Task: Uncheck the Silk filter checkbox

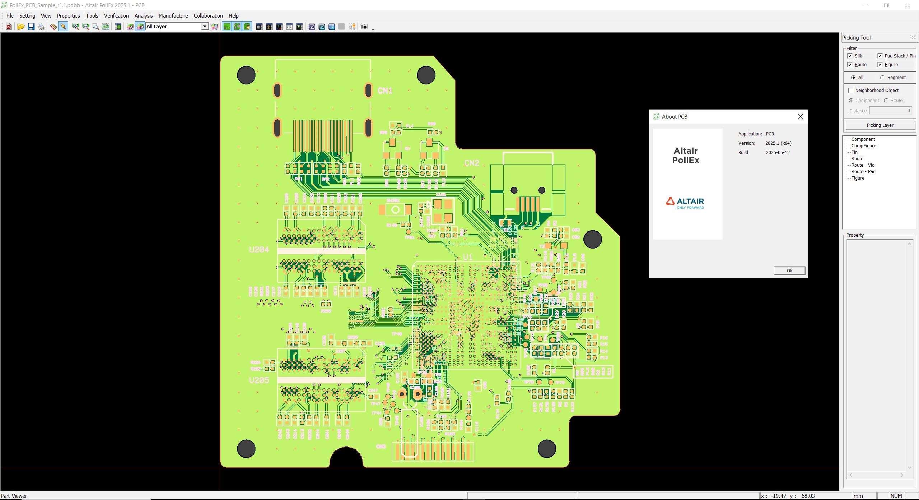Action: (850, 56)
